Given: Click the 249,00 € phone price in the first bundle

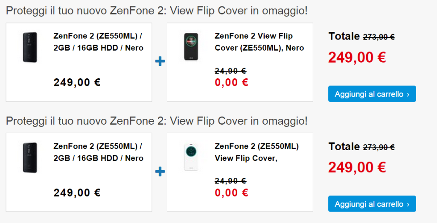Looking at the screenshot, I should 77,82.
